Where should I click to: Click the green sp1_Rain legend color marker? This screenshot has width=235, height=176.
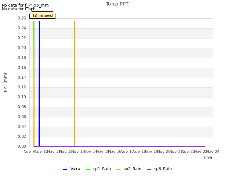88,169
